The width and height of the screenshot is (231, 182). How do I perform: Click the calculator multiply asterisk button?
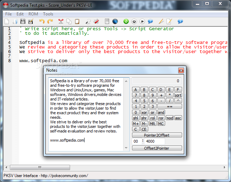point(170,95)
